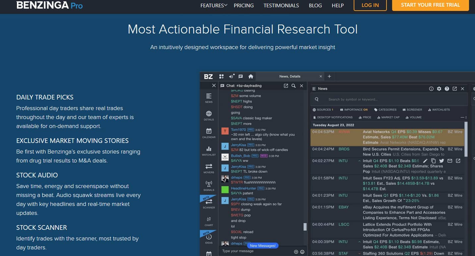
Task: Go to the home icon in workspace bar
Action: [251, 77]
